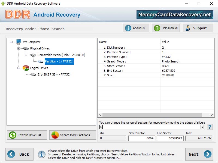Click the About us info icon
This screenshot has width=218, height=163.
128,28
